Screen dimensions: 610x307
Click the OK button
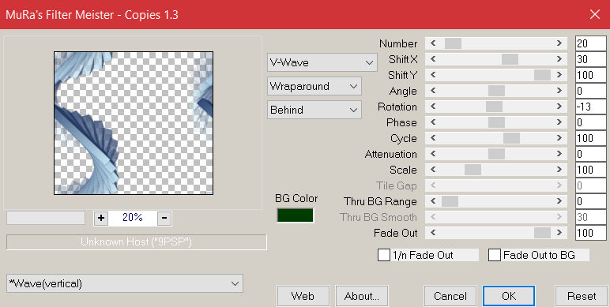point(509,296)
